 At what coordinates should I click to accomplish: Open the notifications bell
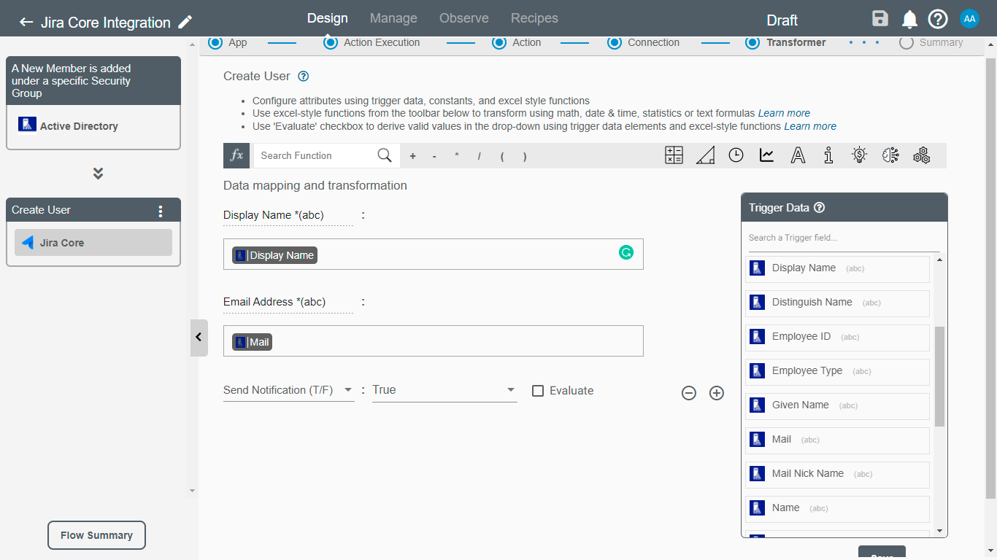tap(909, 20)
